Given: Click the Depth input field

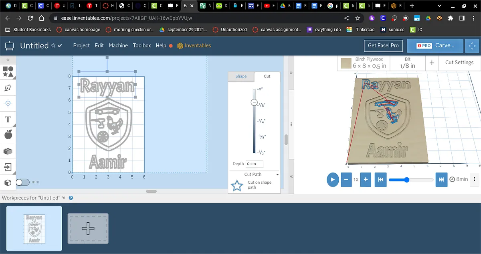Looking at the screenshot, I should tap(254, 164).
